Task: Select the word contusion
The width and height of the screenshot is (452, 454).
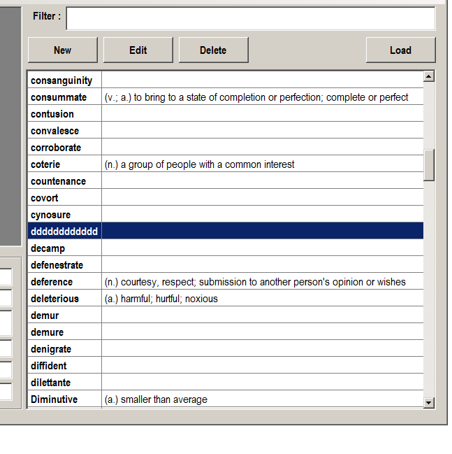Action: (x=52, y=114)
